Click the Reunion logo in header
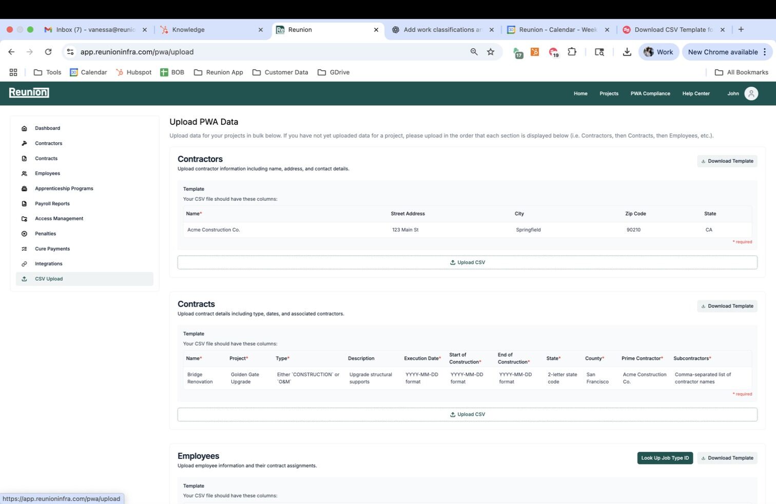 29,92
